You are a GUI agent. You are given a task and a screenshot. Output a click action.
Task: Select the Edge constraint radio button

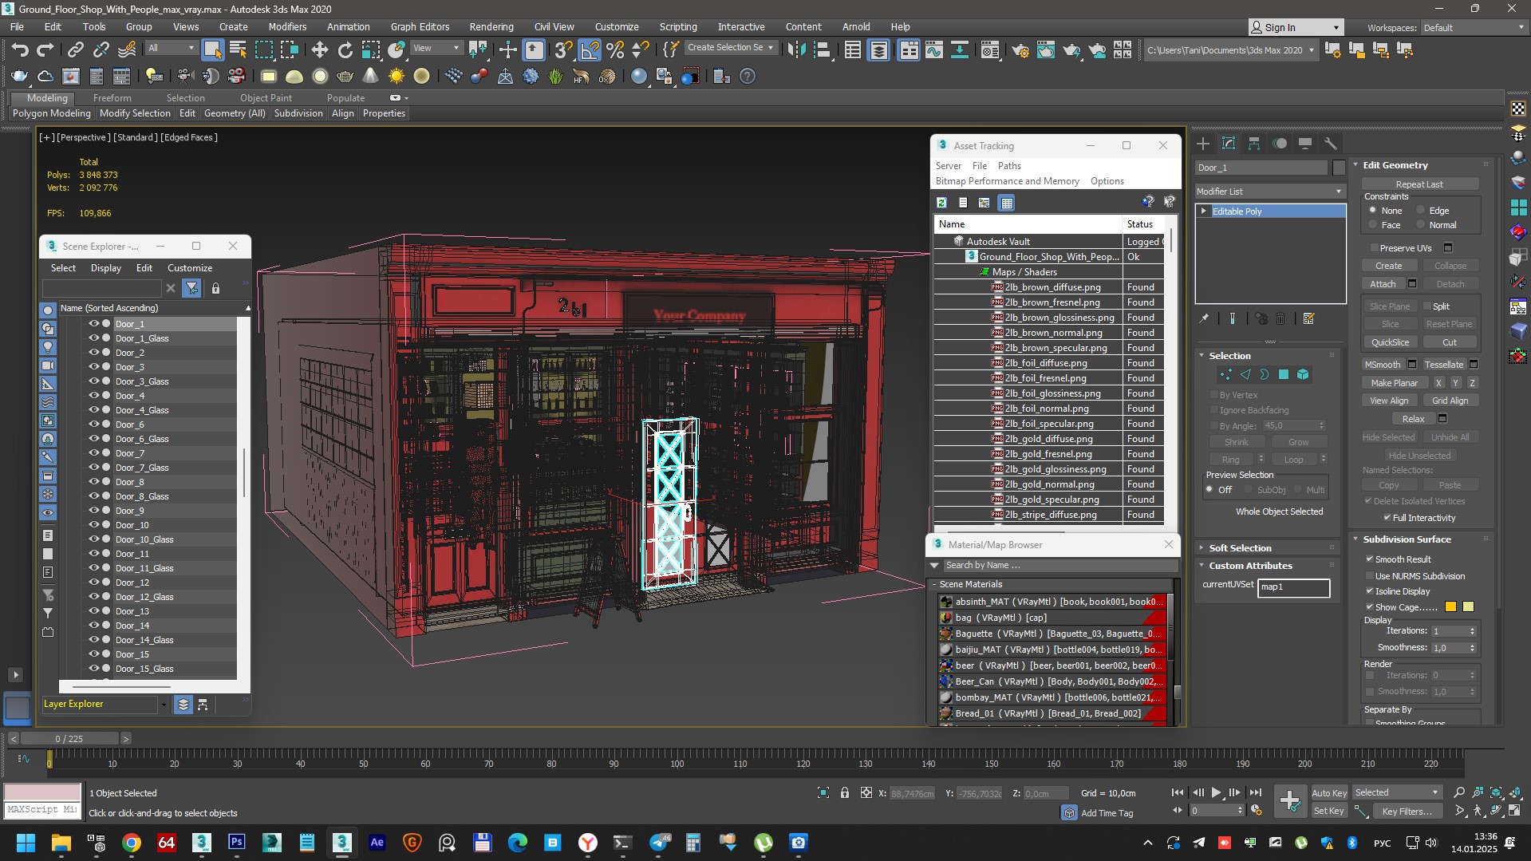tap(1421, 211)
